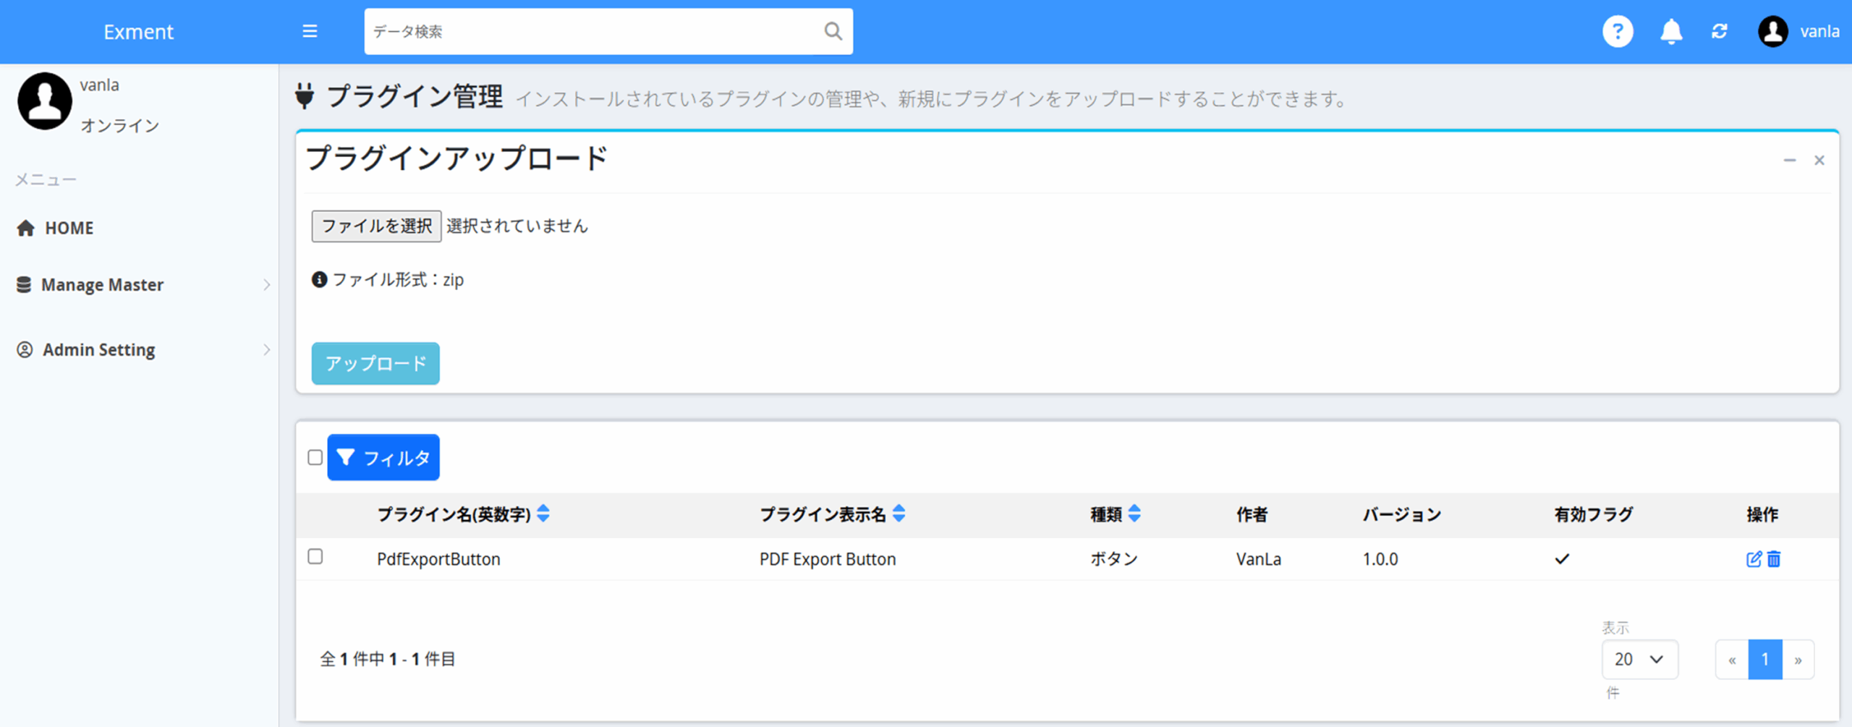Click the PDF Export Button display name
Image resolution: width=1852 pixels, height=727 pixels.
pos(828,558)
